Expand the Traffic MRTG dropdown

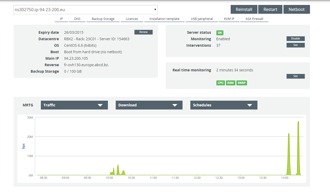pyautogui.click(x=74, y=105)
